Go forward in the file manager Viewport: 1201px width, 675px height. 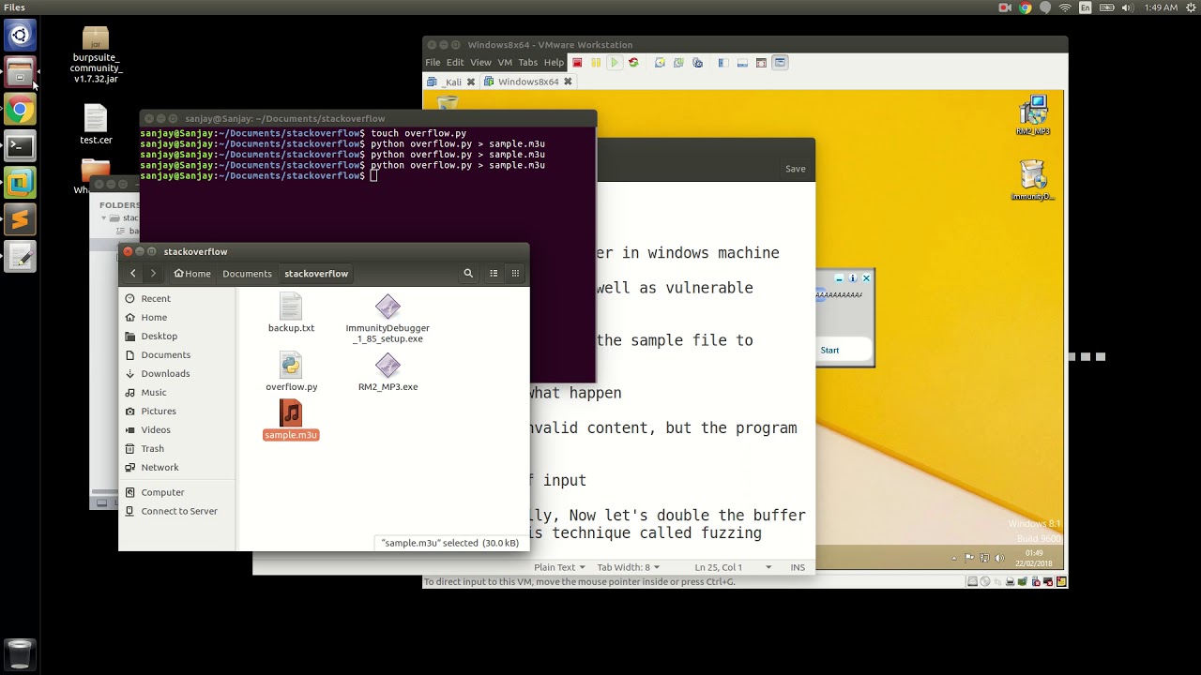(x=153, y=274)
